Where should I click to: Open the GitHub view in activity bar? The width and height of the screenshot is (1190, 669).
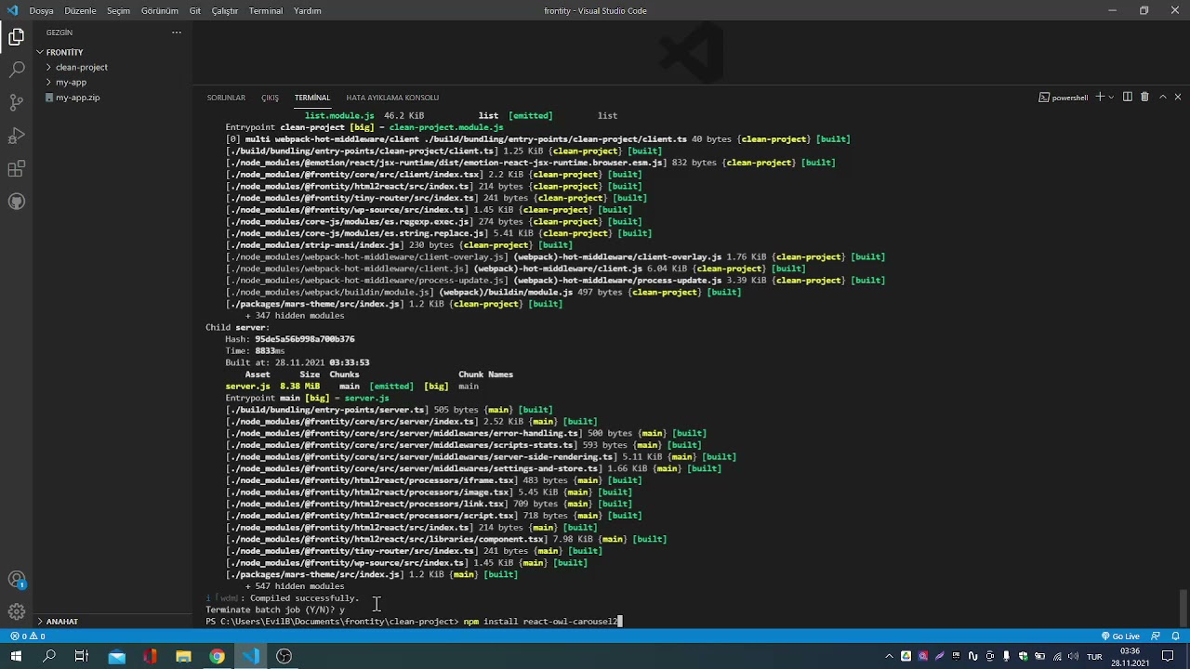[x=16, y=202]
